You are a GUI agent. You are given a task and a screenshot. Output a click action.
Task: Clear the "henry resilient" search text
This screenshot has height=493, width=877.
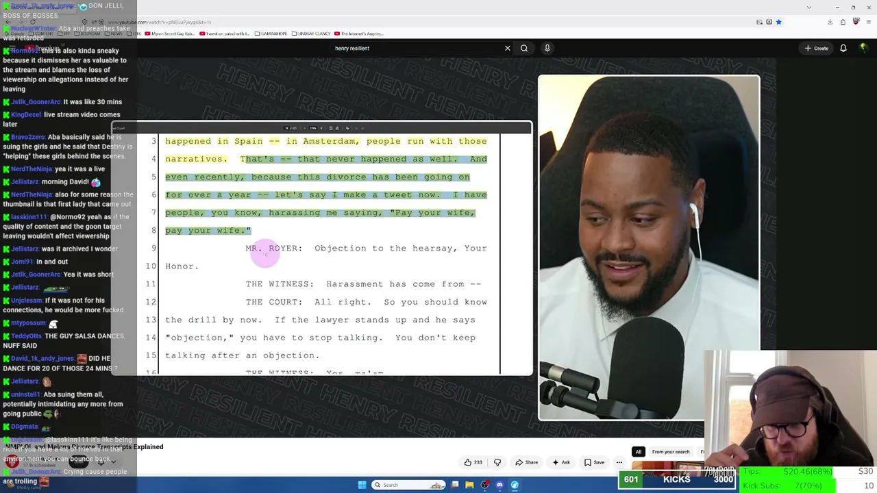point(508,48)
